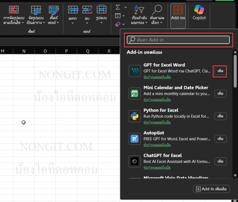Expand the เป็นตาราง dropdown chevron

pyautogui.click(x=44, y=23)
